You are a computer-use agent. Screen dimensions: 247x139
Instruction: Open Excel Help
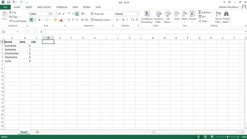(x=224, y=2)
